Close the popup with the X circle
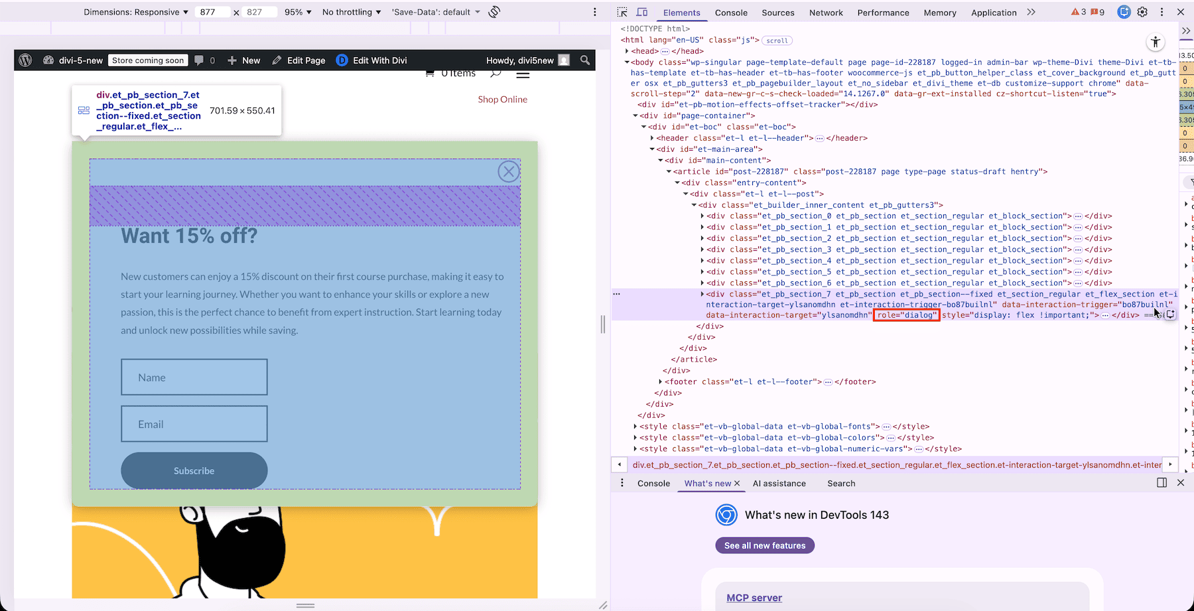The height and width of the screenshot is (611, 1194). click(508, 172)
